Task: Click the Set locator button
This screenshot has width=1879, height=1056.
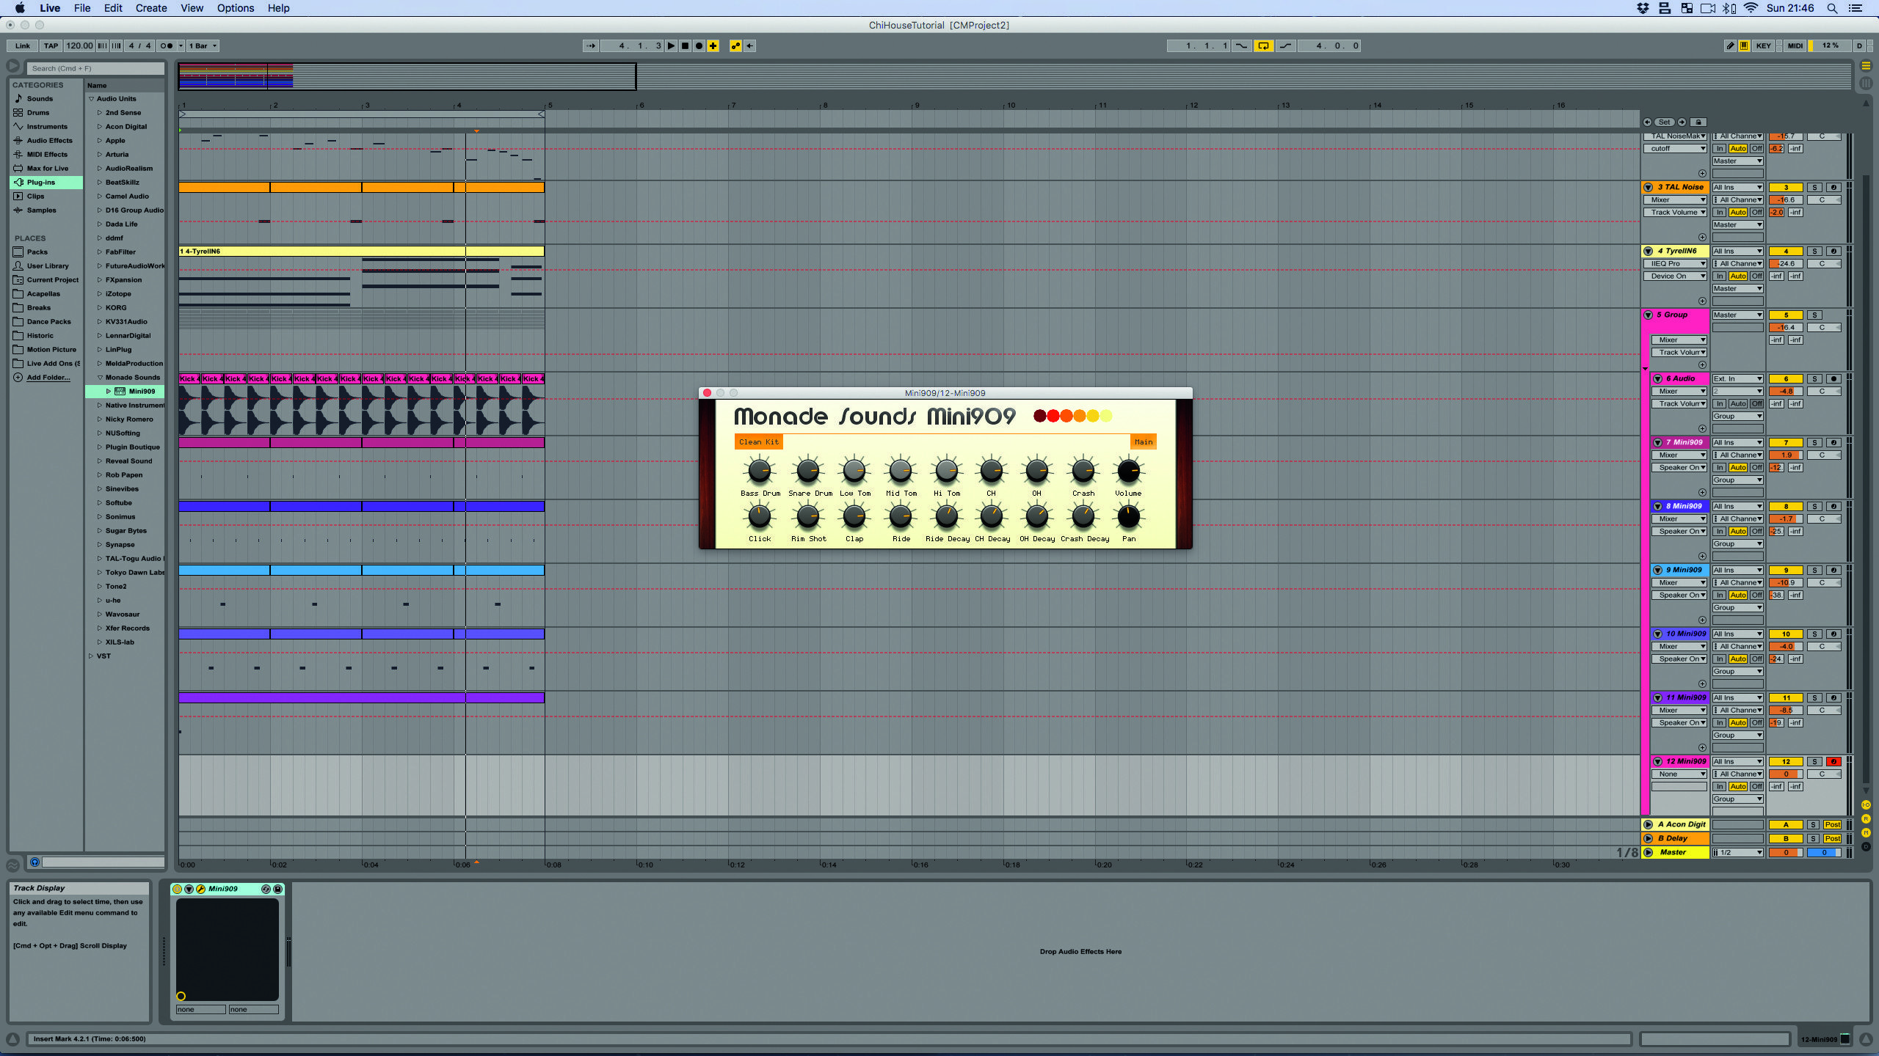Action: (1664, 122)
